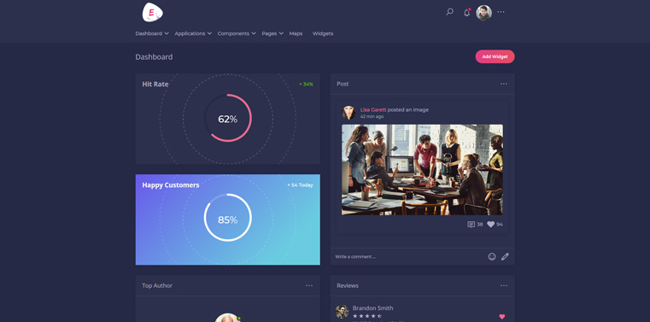Viewport: 650px width, 322px height.
Task: Click the pencil edit icon in comment box
Action: click(505, 256)
